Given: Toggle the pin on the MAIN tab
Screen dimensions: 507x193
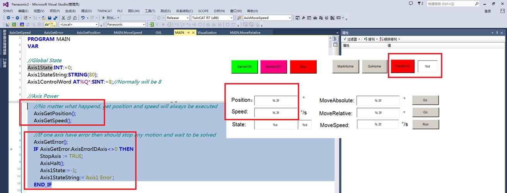Looking at the screenshot, I should 189,33.
